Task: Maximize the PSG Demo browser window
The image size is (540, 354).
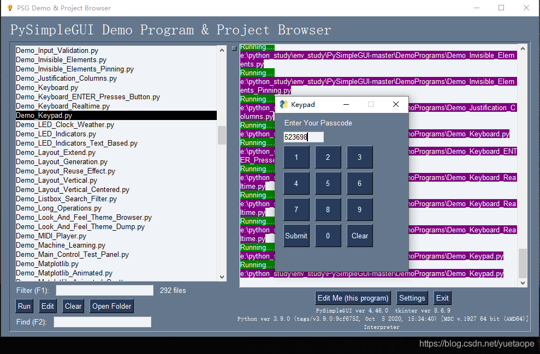Action: tap(501, 8)
